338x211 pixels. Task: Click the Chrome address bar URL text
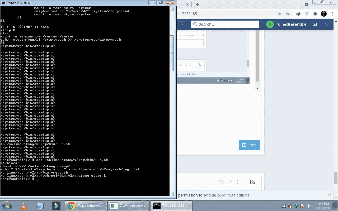(187, 14)
